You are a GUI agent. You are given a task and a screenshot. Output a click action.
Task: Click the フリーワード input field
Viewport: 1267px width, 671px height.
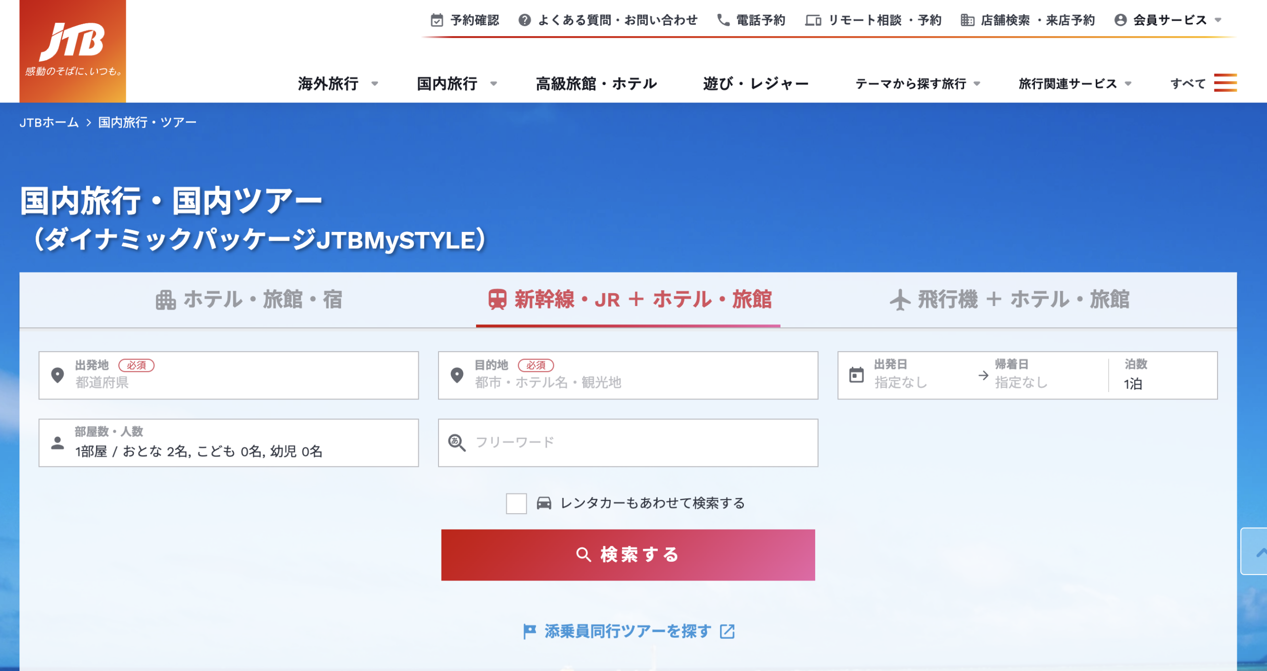point(628,443)
